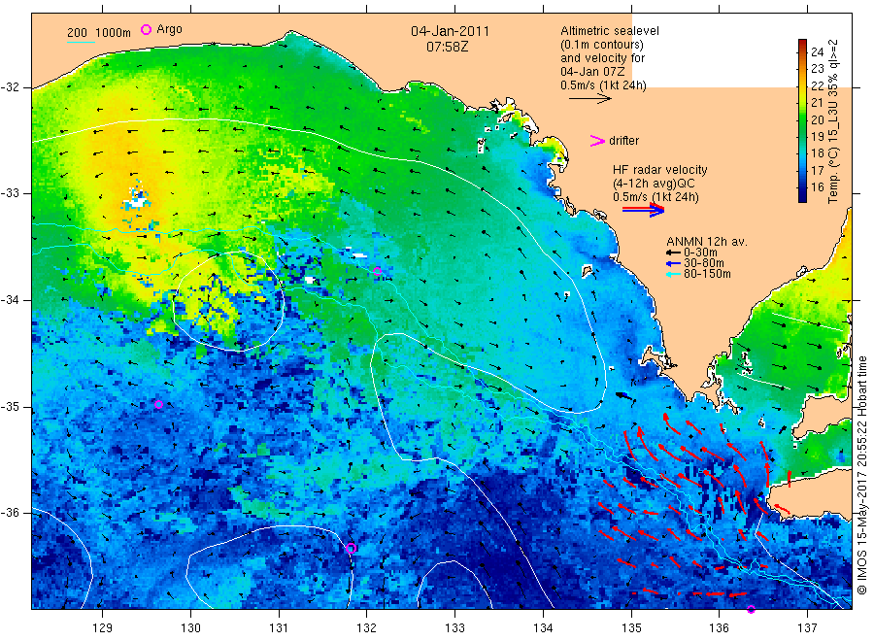The height and width of the screenshot is (641, 874).
Task: Click the '80-150m' depth label
Action: coord(707,274)
